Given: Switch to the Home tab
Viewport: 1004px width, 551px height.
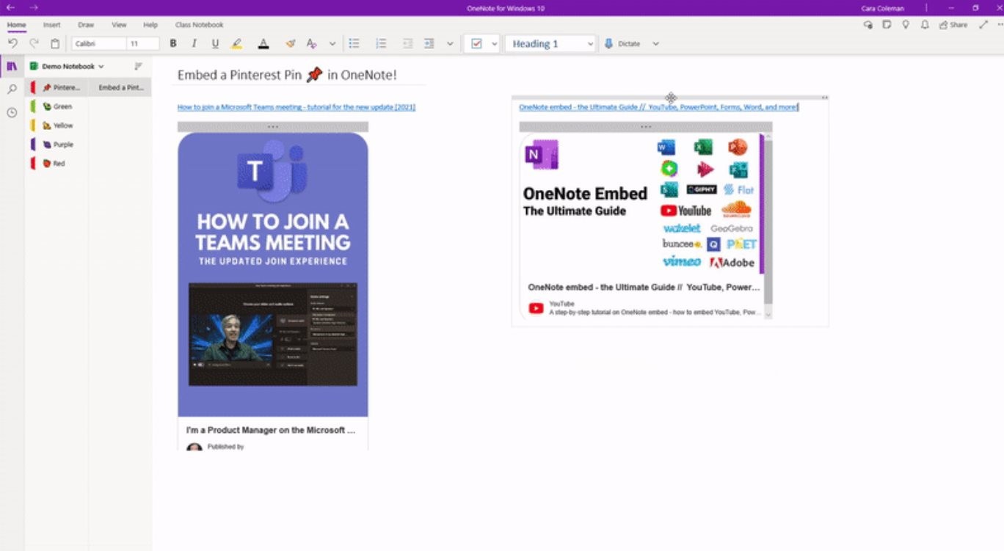Looking at the screenshot, I should [x=16, y=25].
